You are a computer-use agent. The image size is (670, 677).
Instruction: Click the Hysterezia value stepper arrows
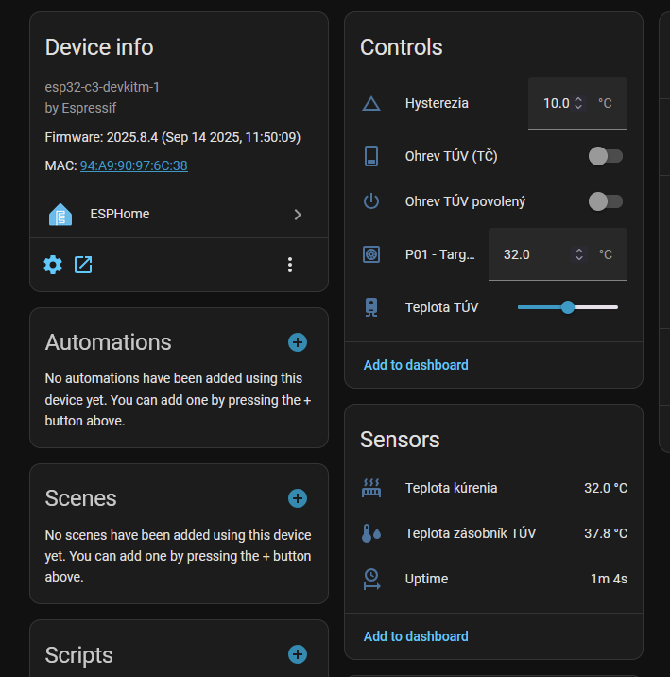tap(578, 103)
